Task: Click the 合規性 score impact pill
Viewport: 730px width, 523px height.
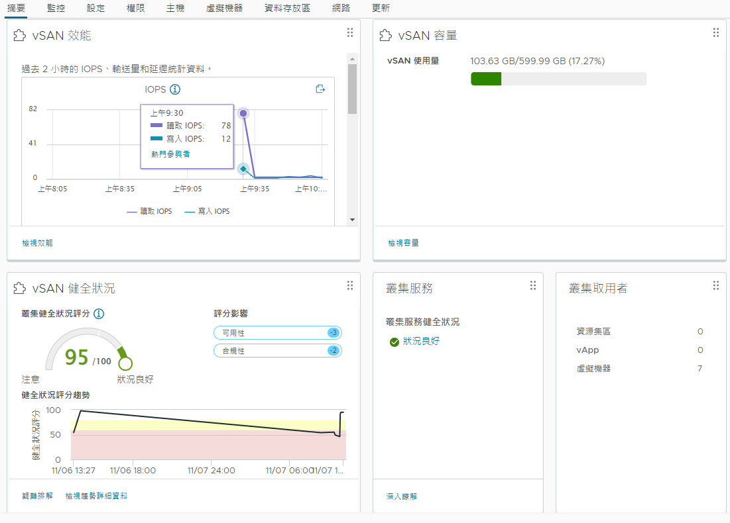Action: [x=278, y=350]
